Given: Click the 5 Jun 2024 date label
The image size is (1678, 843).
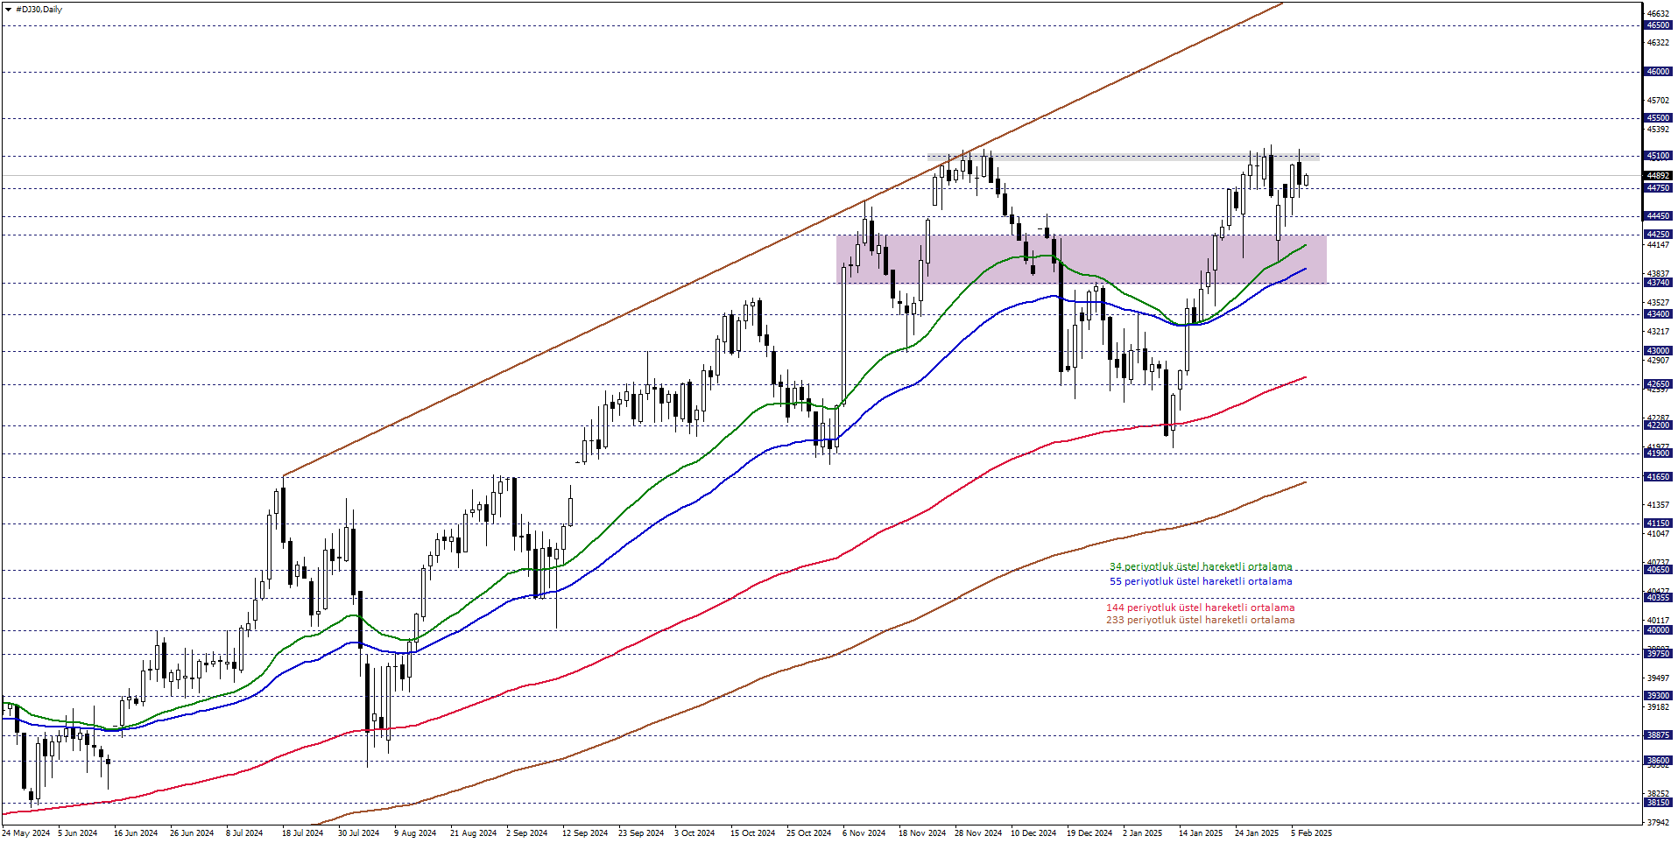Looking at the screenshot, I should 78,833.
